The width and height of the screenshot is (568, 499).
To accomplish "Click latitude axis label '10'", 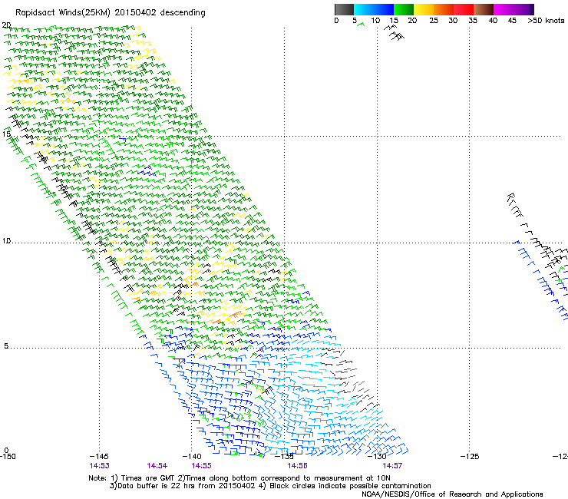I will click(6, 241).
